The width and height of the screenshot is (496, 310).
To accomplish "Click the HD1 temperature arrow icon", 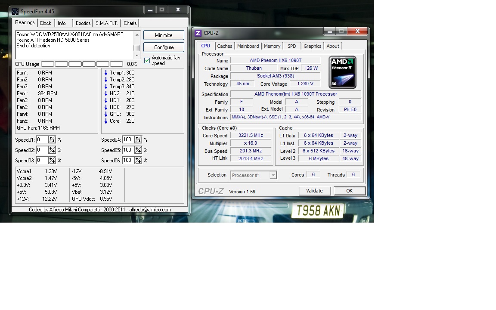I will [106, 100].
